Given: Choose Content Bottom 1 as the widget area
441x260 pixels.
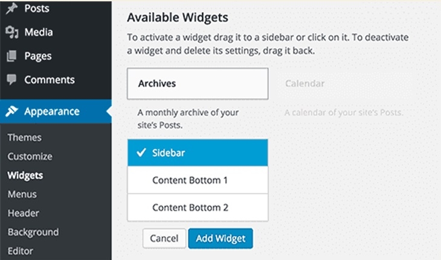Looking at the screenshot, I should pos(198,180).
